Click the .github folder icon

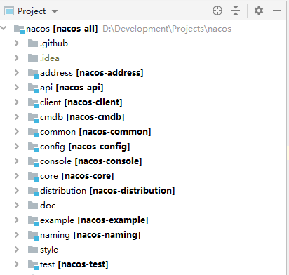coord(33,43)
